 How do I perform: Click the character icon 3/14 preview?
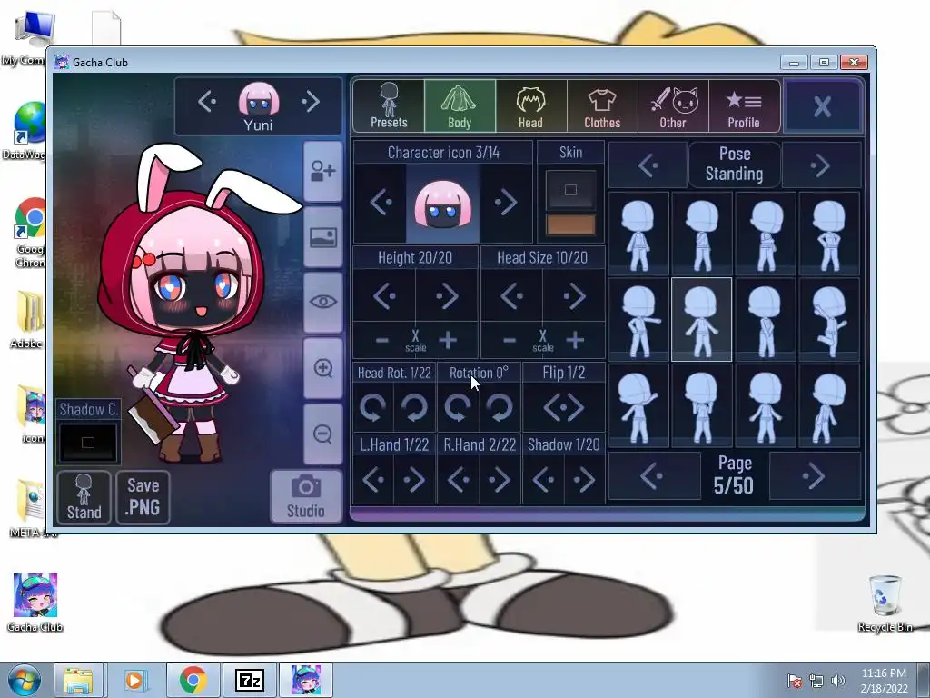point(442,203)
